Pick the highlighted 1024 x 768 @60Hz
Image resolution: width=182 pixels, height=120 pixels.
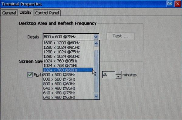[68, 70]
